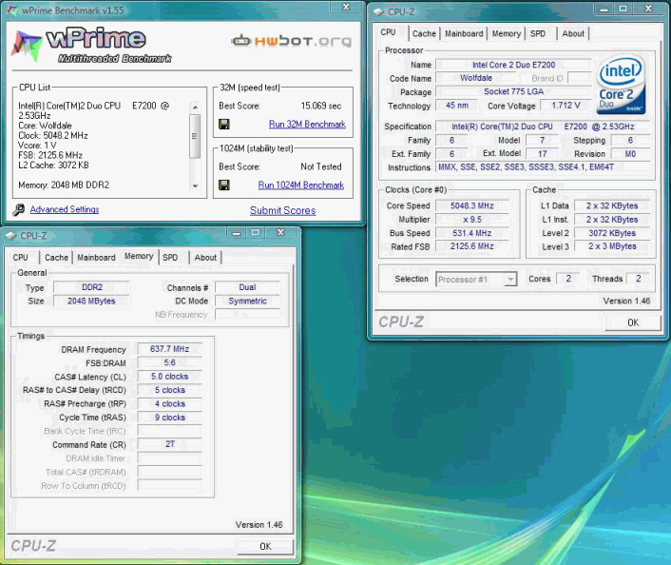Click the wPrime logo icon
Screen dimensions: 671x565
coord(27,46)
